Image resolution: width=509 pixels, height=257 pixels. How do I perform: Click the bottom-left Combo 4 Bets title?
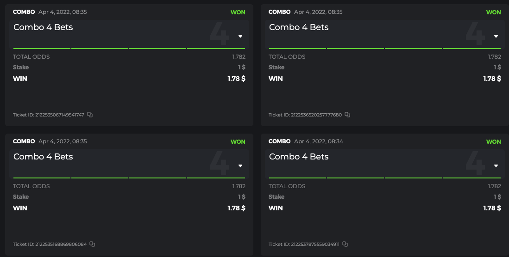(43, 157)
